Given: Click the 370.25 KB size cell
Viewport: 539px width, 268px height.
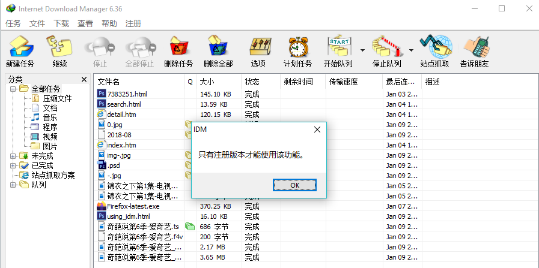Looking at the screenshot, I should tap(216, 206).
